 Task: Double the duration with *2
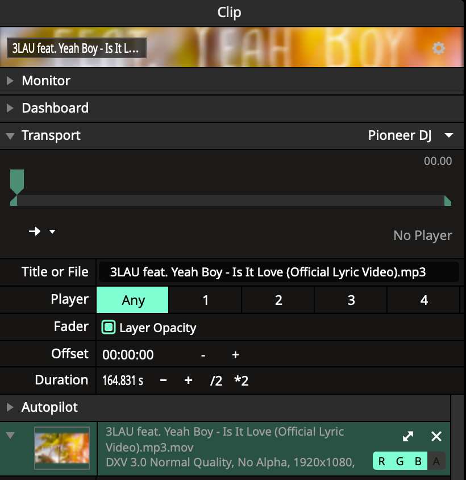tap(242, 380)
